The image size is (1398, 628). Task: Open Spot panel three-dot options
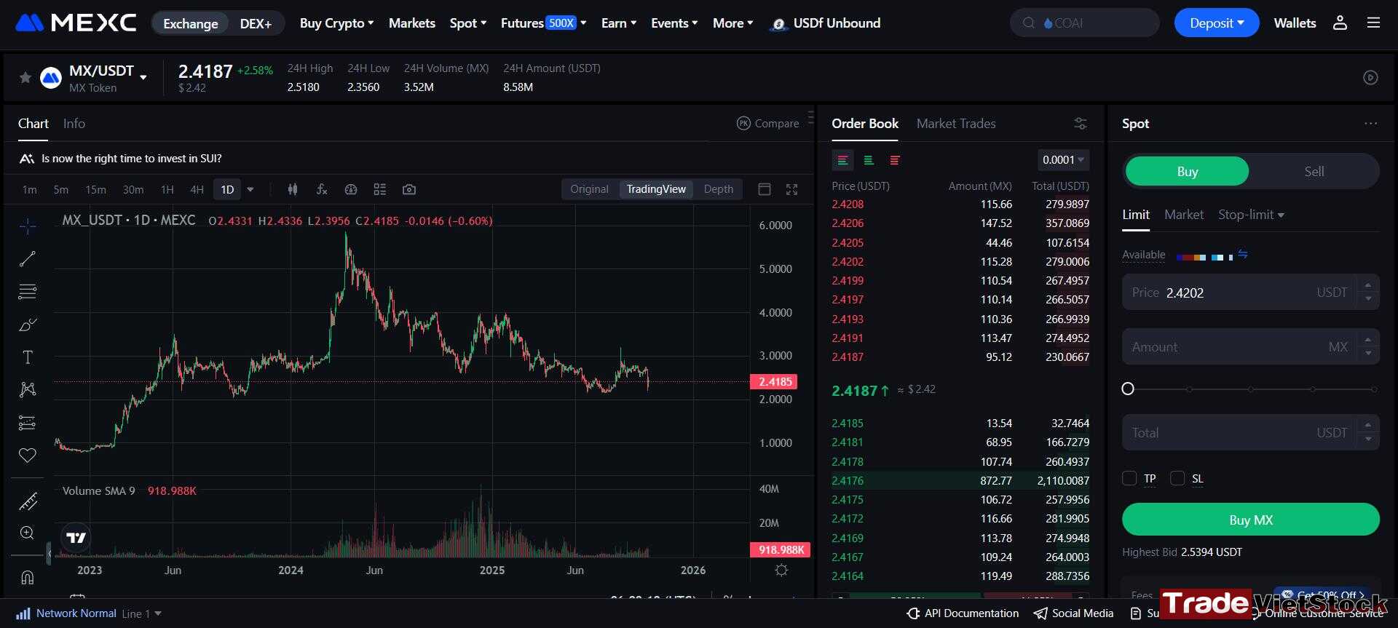1371,124
